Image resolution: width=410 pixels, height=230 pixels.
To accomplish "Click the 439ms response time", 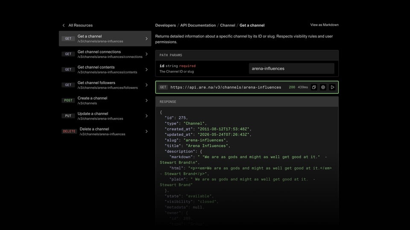I will click(x=303, y=87).
